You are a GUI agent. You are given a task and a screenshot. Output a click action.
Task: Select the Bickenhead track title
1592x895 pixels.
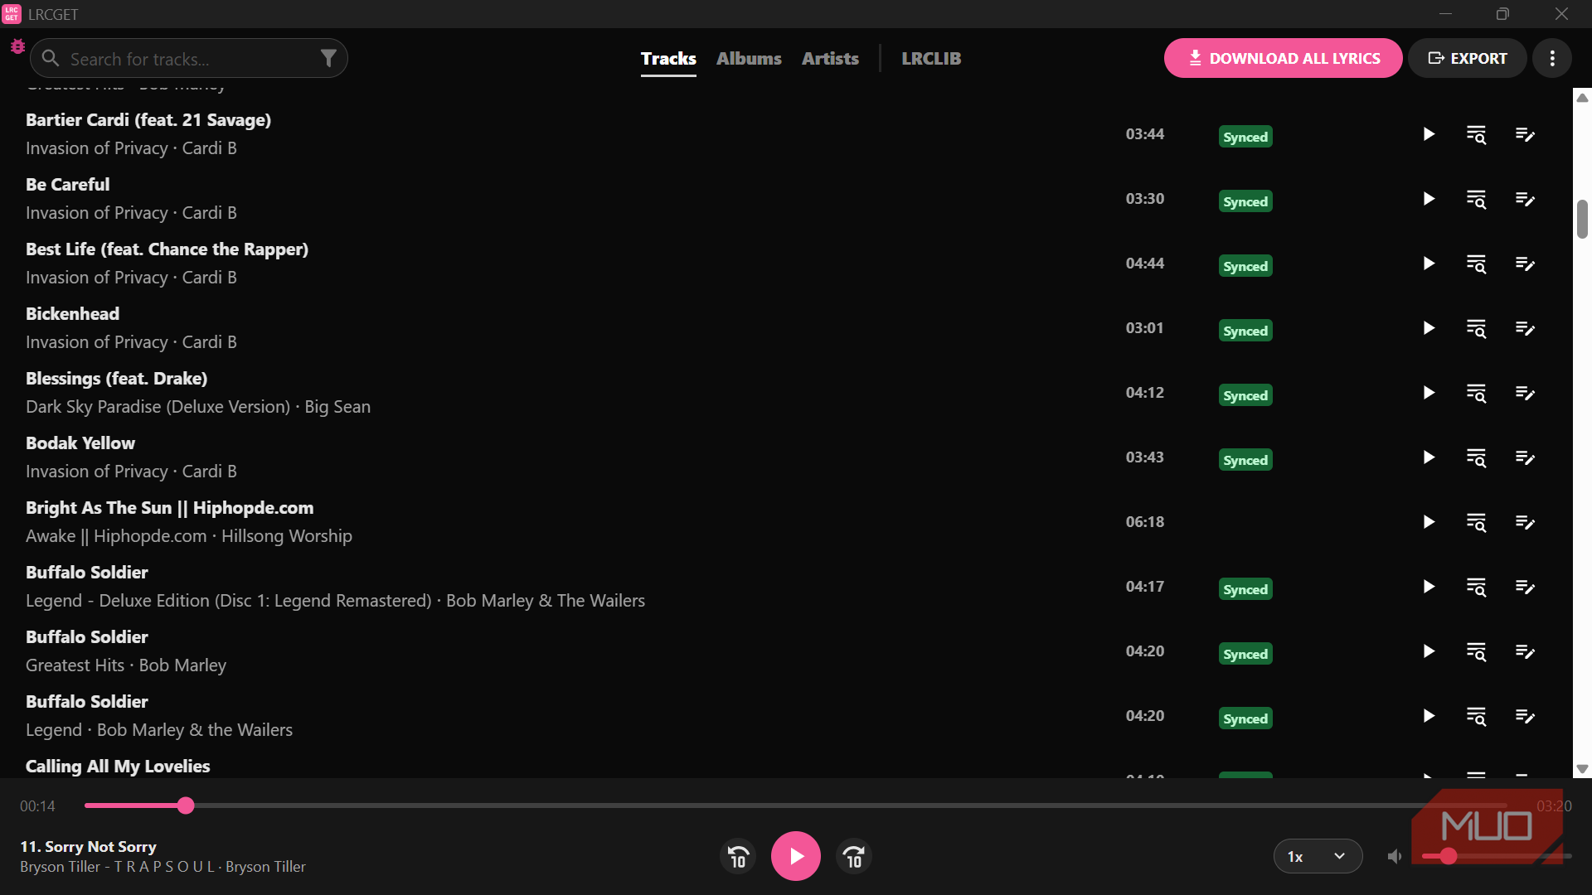pos(72,314)
